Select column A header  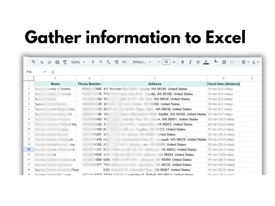coord(55,78)
